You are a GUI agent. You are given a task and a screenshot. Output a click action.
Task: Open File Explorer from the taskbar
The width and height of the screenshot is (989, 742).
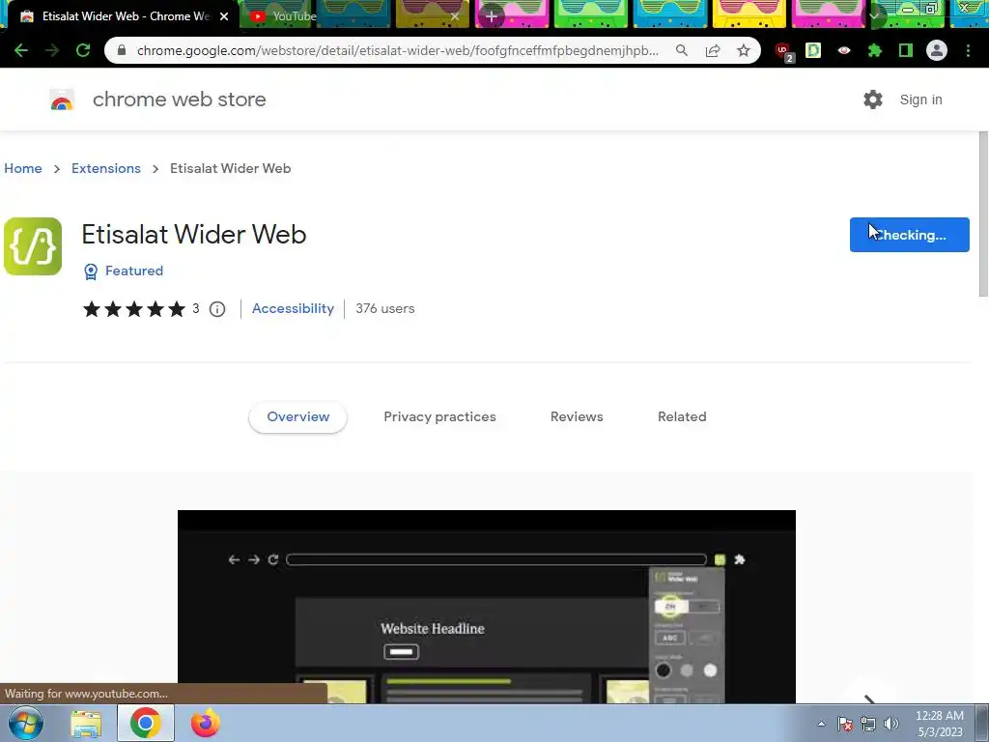[x=86, y=724]
